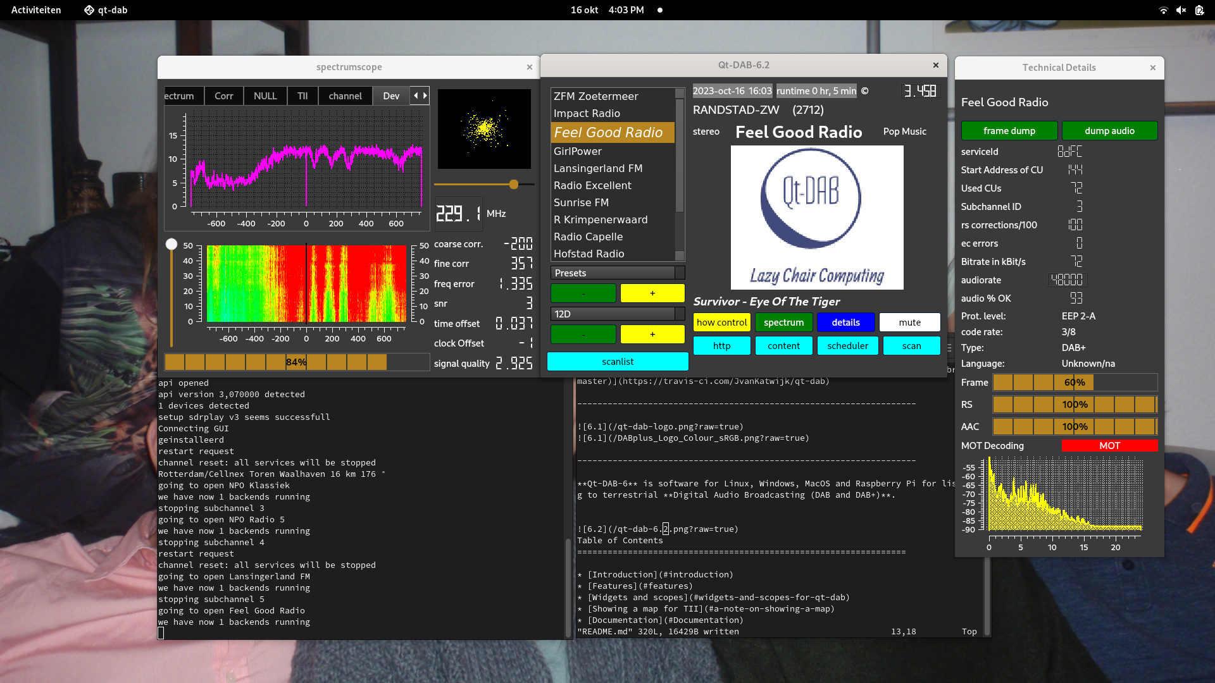Viewport: 1215px width, 683px height.
Task: Select Radio Capelle in service list
Action: 613,237
